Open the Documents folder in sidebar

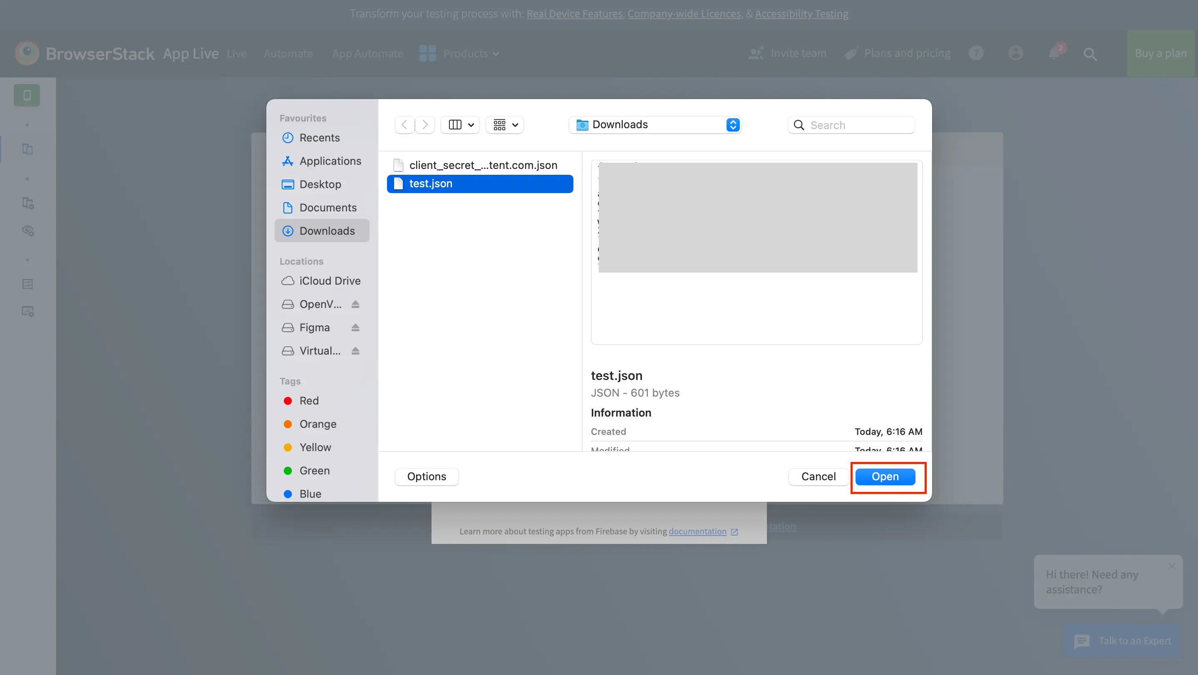coord(327,208)
